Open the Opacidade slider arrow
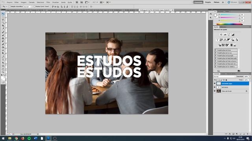Image resolution: width=252 pixels, height=141 pixels. click(x=249, y=77)
